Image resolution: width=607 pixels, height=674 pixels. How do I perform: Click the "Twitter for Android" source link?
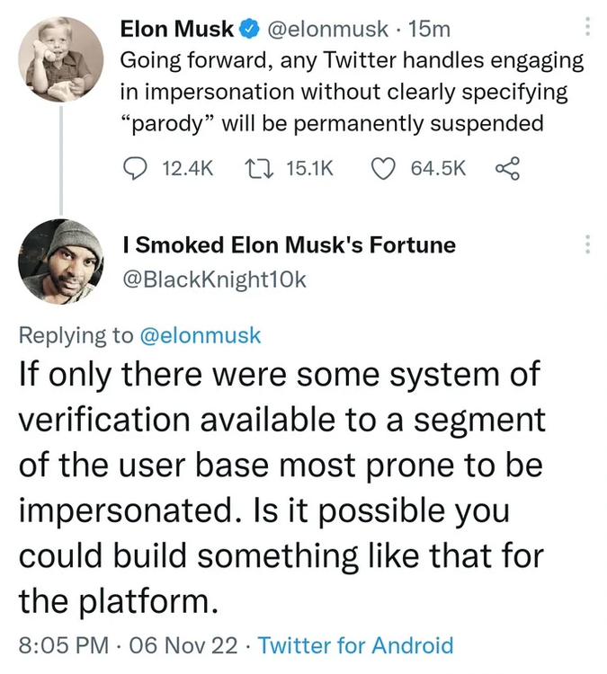coord(355,644)
